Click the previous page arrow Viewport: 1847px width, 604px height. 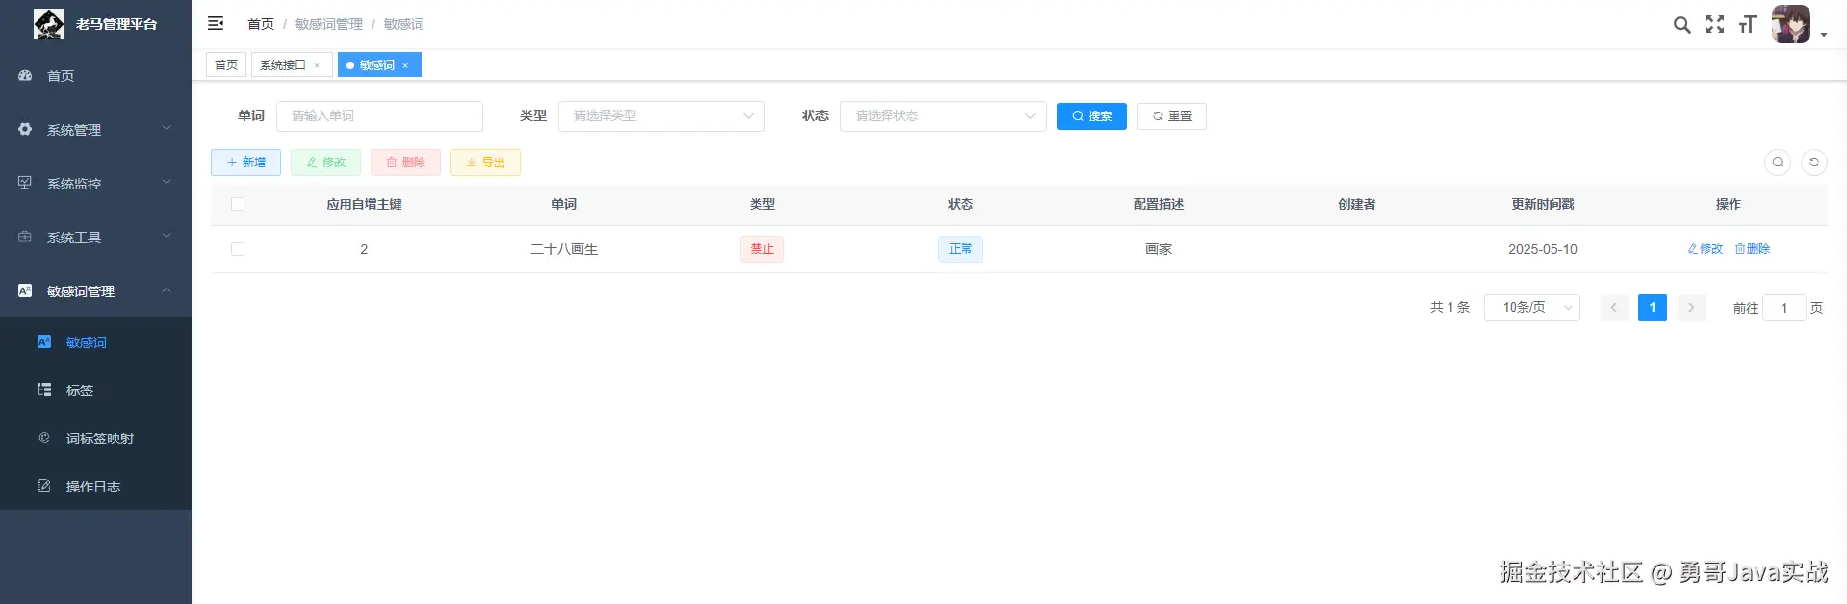[1614, 308]
